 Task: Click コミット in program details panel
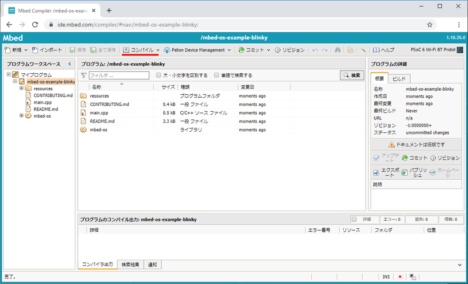(414, 158)
